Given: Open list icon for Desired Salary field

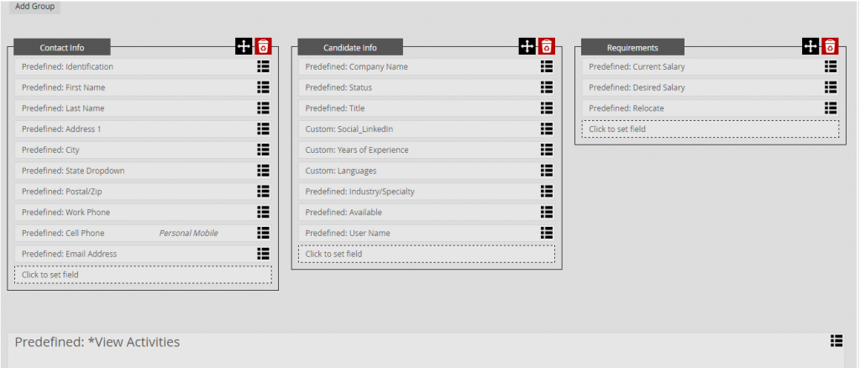Looking at the screenshot, I should [831, 87].
